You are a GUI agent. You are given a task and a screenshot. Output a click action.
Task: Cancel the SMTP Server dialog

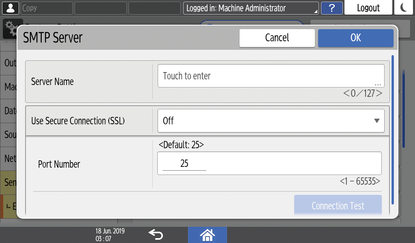point(277,38)
